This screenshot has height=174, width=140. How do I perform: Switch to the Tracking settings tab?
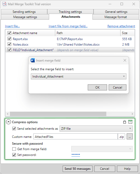click(x=70, y=12)
